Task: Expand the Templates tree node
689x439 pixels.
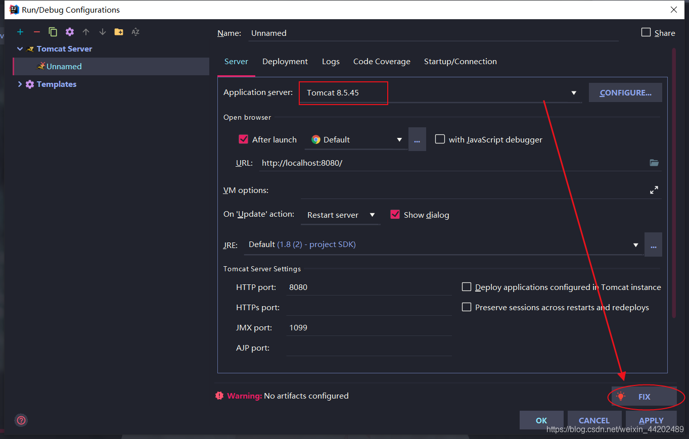Action: (x=20, y=84)
